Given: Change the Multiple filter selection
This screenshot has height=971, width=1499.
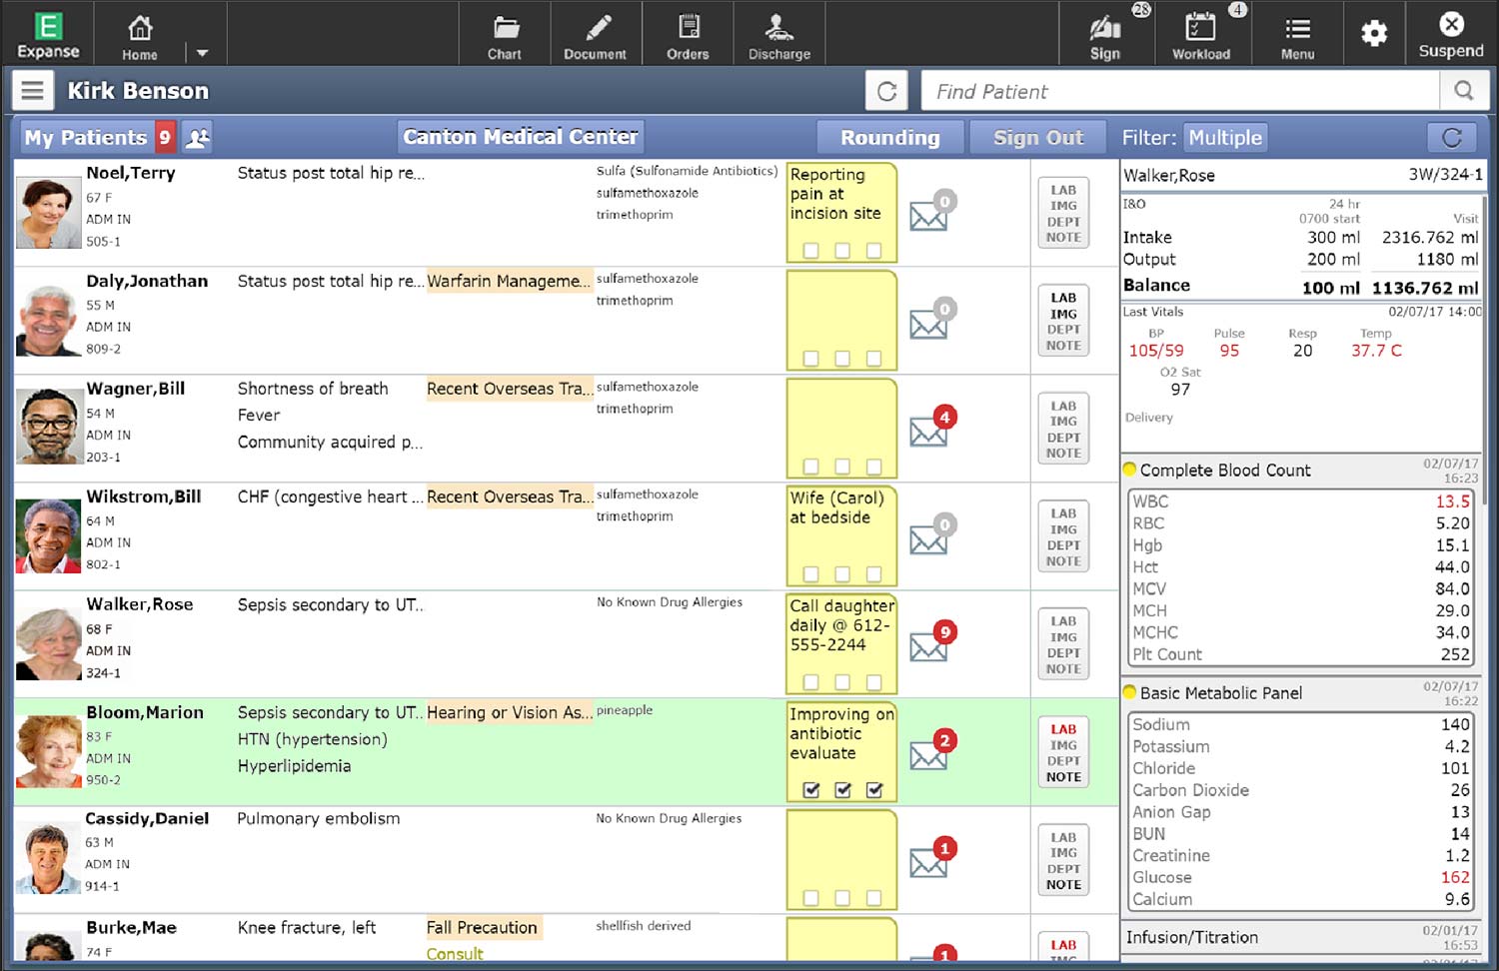Looking at the screenshot, I should (1225, 137).
